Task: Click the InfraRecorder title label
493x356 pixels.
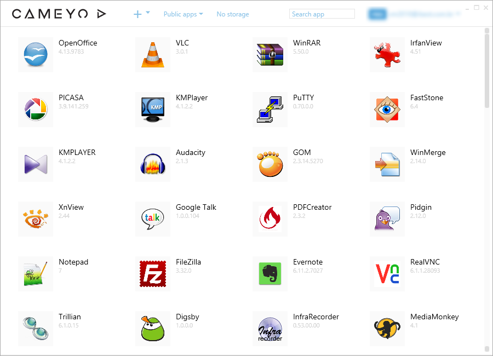Action: coord(316,317)
